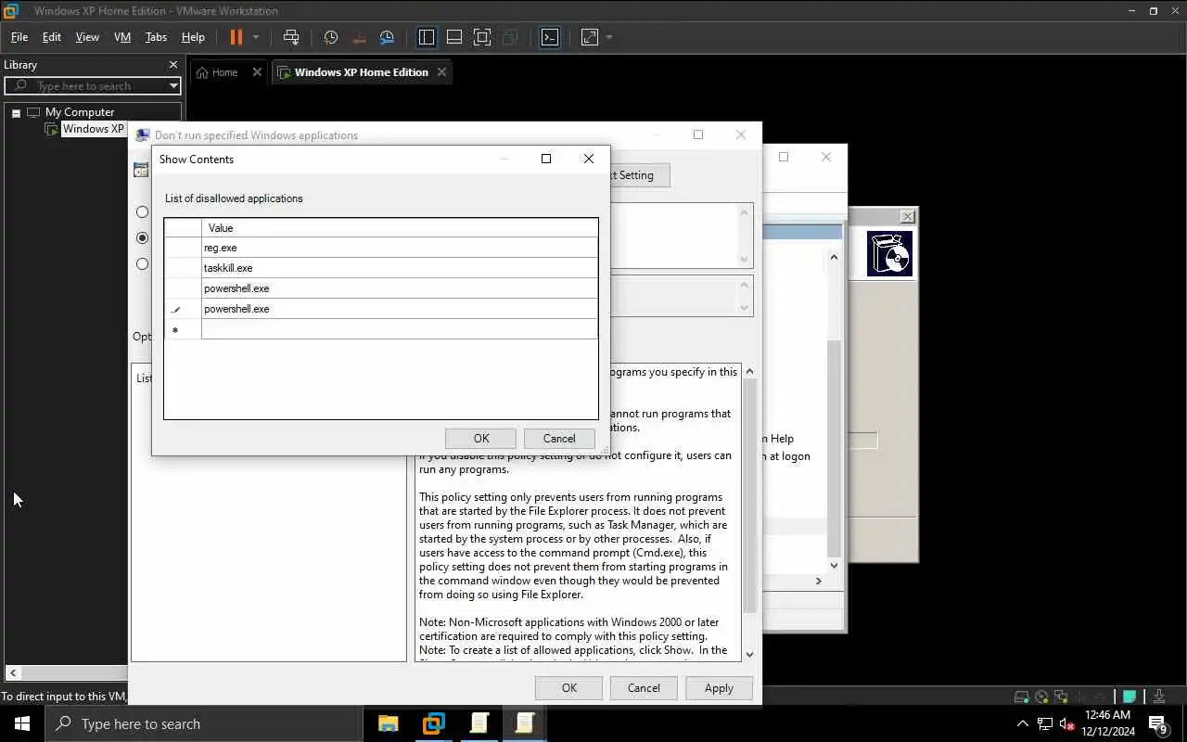The height and width of the screenshot is (742, 1187).
Task: Confirm Show Contents with OK
Action: click(481, 439)
